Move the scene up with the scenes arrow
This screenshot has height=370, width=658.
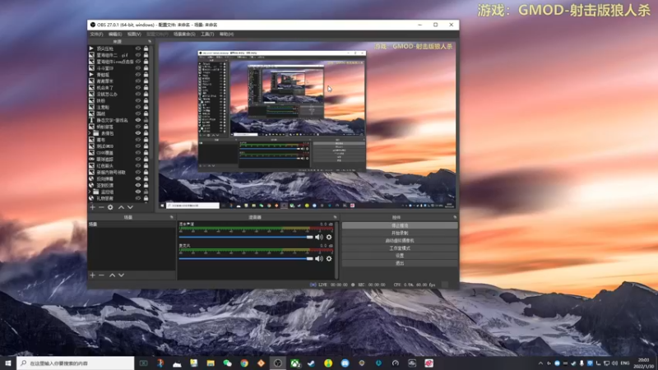click(x=112, y=275)
